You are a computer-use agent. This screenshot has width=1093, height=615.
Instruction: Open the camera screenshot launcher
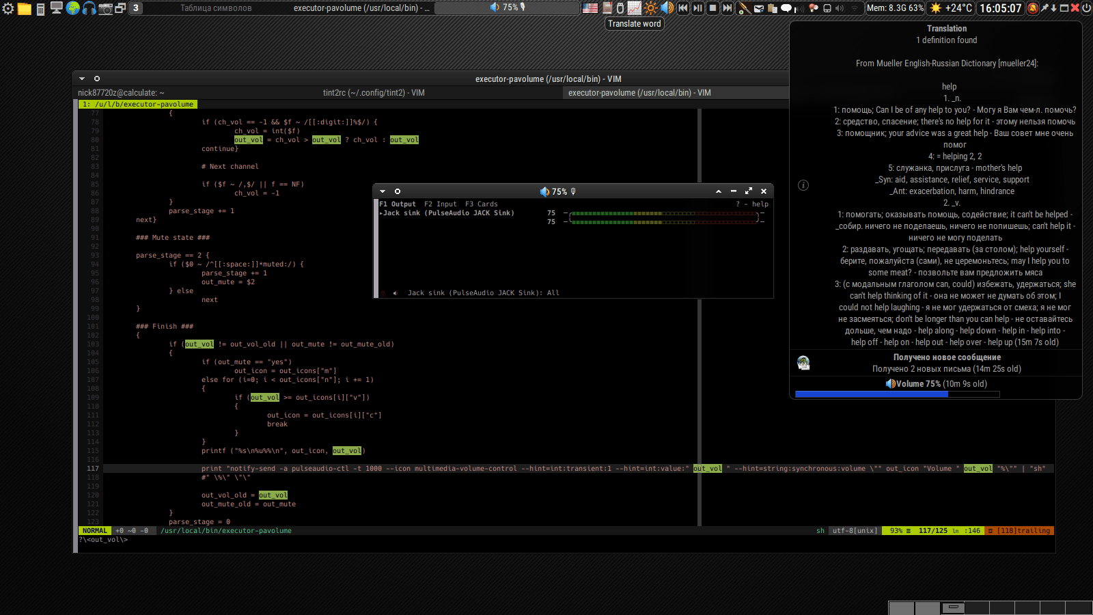click(x=105, y=8)
